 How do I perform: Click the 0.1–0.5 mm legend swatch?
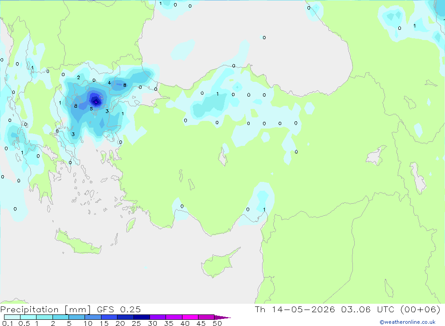pyautogui.click(x=12, y=317)
